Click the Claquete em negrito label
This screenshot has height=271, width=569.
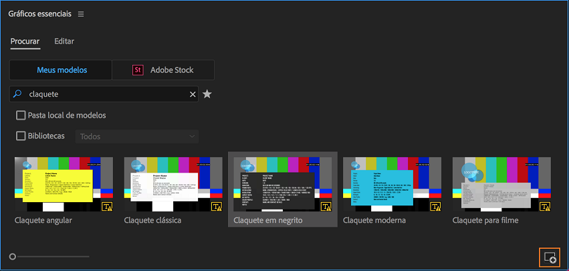click(268, 221)
